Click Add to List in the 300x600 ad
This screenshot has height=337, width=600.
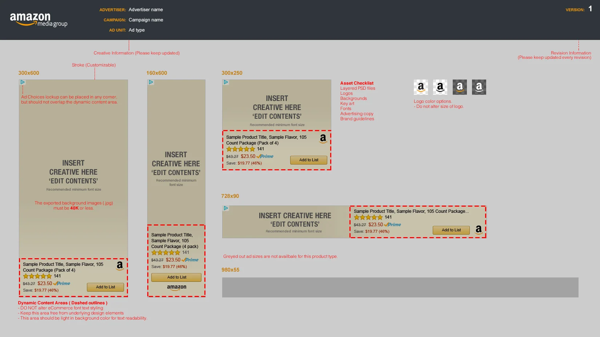pyautogui.click(x=105, y=287)
